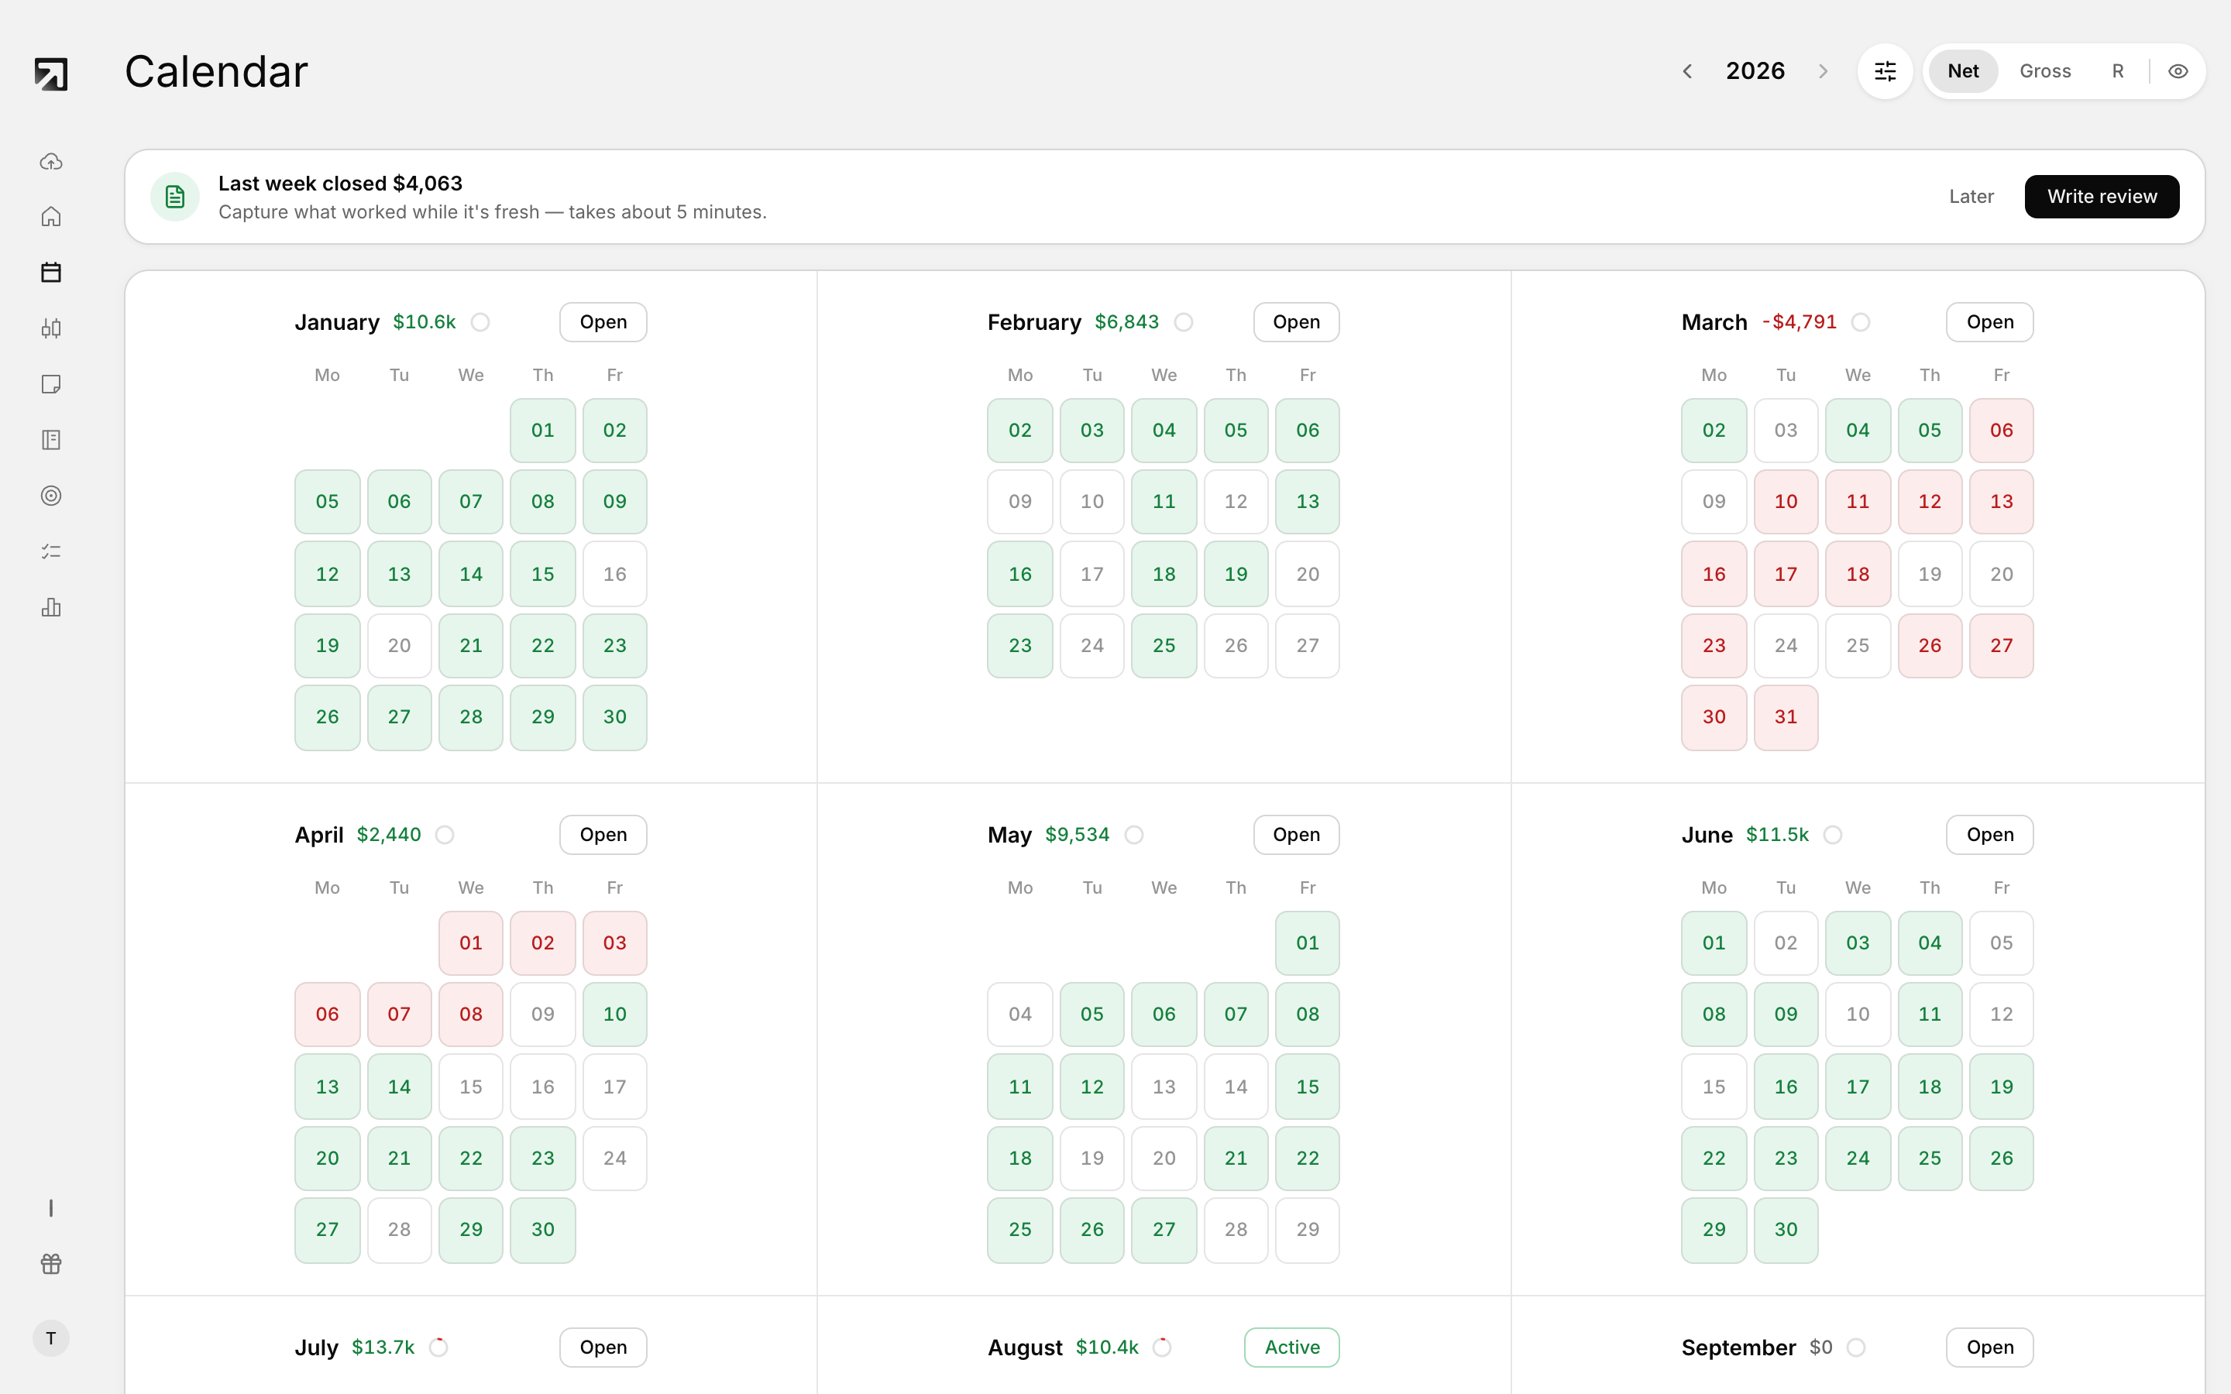Click the document icon in the review banner
Image resolution: width=2231 pixels, height=1394 pixels.
point(175,197)
